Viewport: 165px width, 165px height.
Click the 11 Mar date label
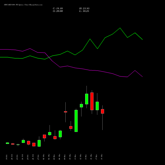75,157
